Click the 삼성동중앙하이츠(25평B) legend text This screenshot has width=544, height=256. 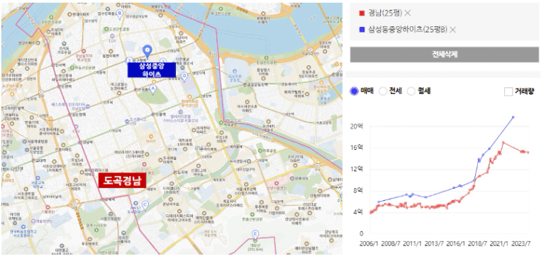pyautogui.click(x=408, y=30)
